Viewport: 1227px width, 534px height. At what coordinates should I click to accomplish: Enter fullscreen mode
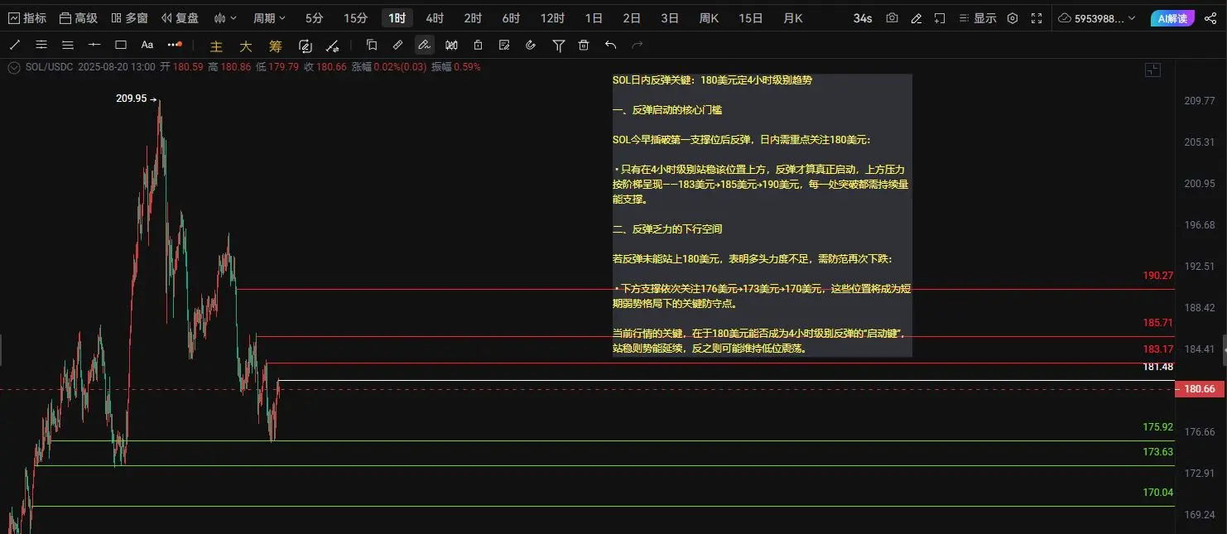coord(1037,17)
